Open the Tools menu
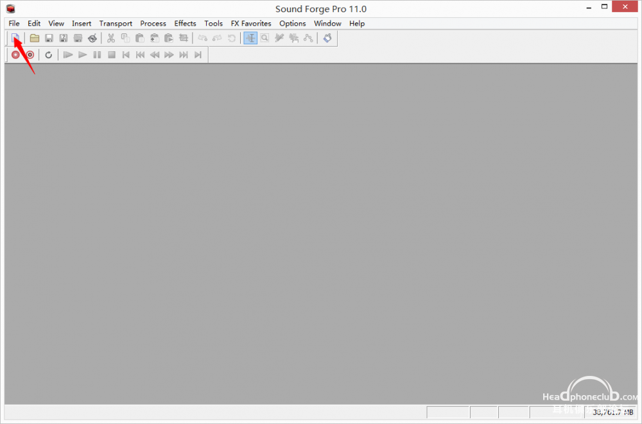 (213, 23)
